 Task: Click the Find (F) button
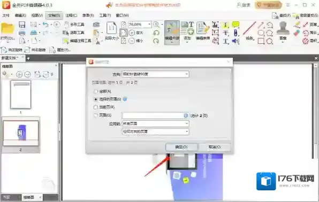(x=282, y=15)
